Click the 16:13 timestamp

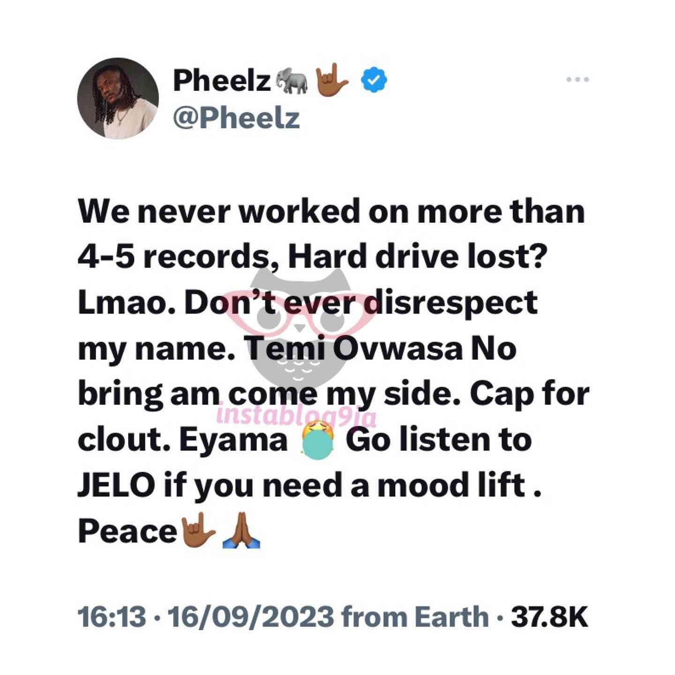[x=112, y=617]
